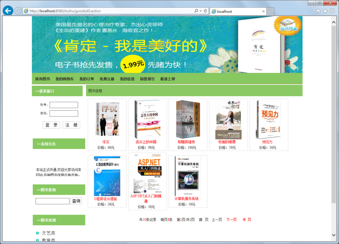Viewport: 339px width, 244px height.
Task: Open the 销售排行 menu item
Action: 147,79
